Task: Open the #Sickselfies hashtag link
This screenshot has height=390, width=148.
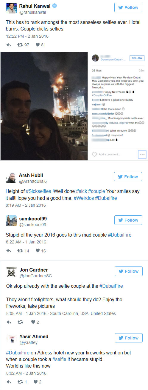Action: pos(38,191)
